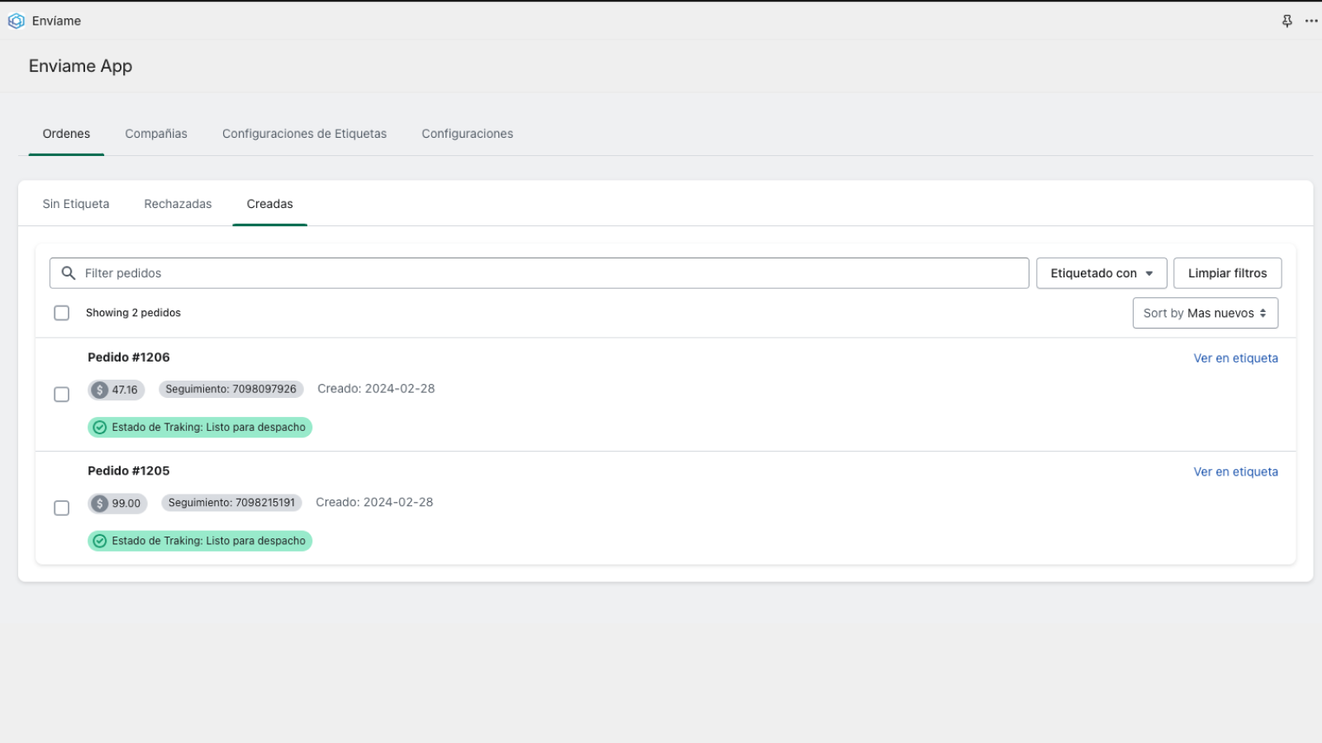Viewport: 1322px width, 743px height.
Task: Check the box for Pedido #1205
Action: 62,509
